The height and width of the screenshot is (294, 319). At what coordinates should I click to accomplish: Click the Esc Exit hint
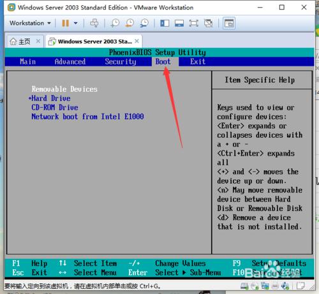pos(29,272)
